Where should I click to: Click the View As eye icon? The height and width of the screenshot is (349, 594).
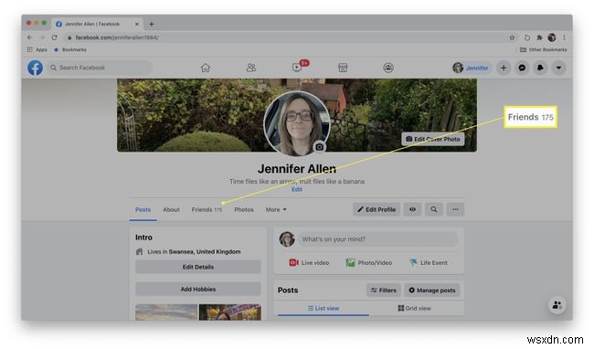[x=412, y=209]
